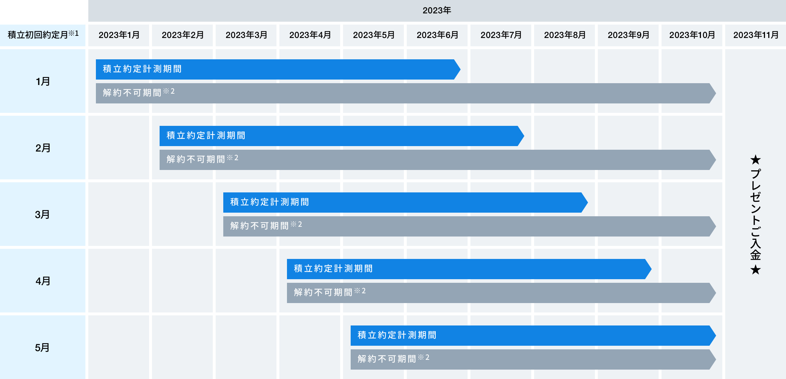Click the 2023年7月 column header
The width and height of the screenshot is (786, 379).
[x=501, y=35]
